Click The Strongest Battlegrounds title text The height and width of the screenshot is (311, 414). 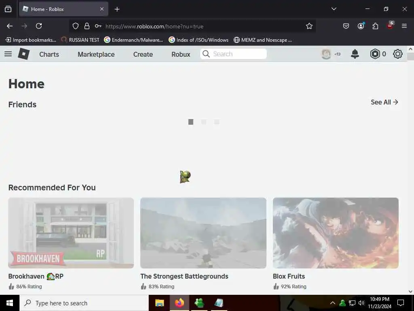tap(184, 276)
